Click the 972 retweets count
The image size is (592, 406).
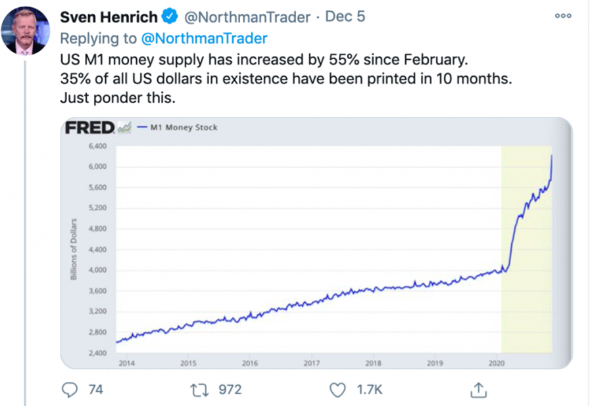230,390
